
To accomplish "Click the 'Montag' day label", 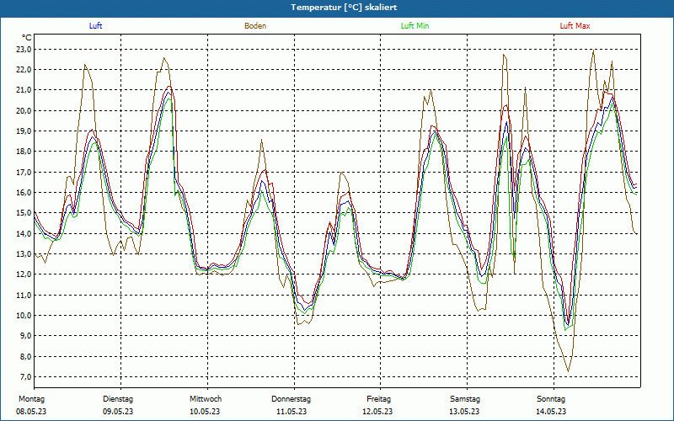I will tap(31, 399).
